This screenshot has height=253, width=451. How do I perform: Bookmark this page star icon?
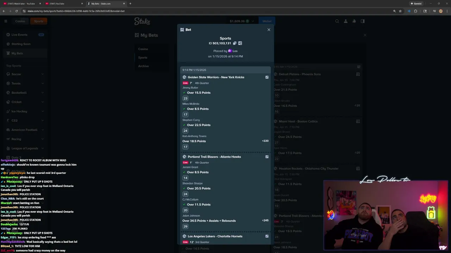400,11
